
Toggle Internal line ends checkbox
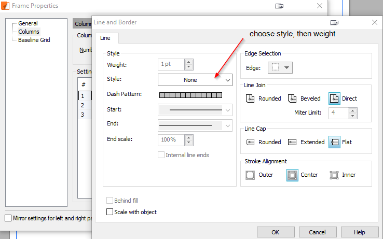click(161, 155)
